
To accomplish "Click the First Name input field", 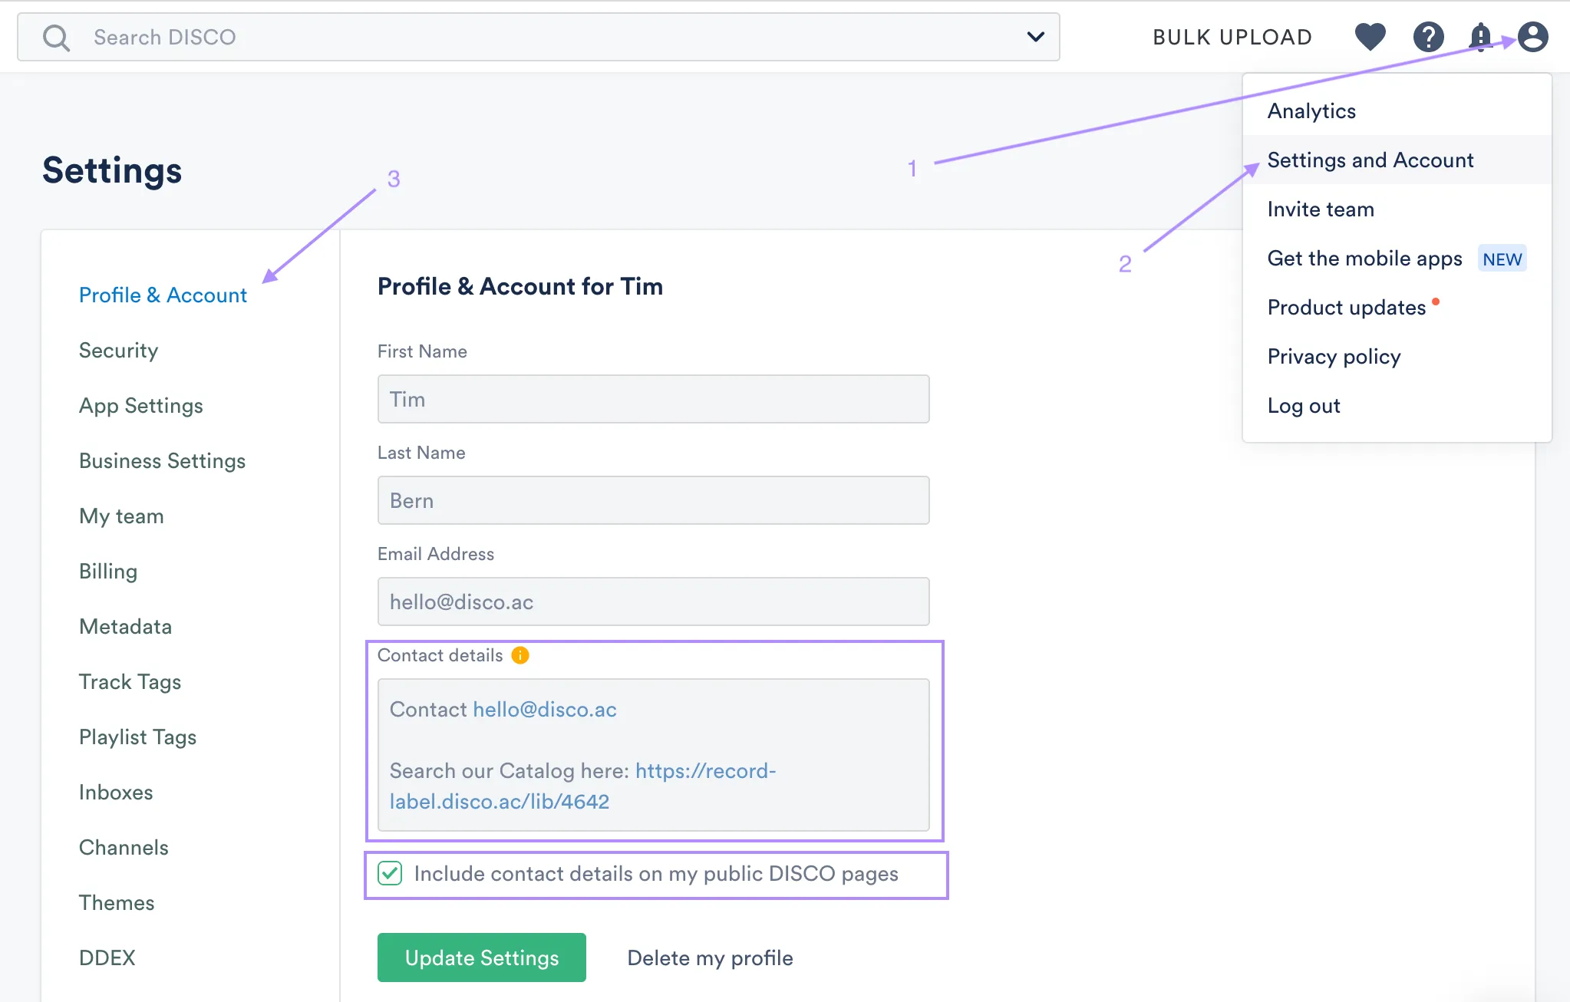I will 653,399.
